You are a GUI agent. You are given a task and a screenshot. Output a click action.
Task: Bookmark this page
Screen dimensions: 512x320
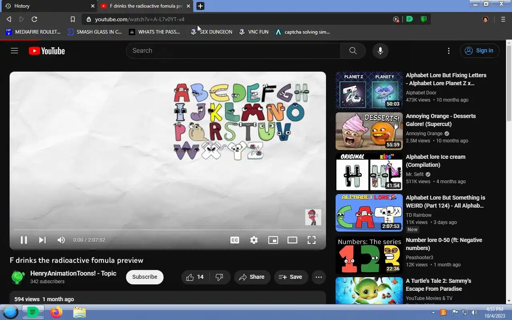72,19
